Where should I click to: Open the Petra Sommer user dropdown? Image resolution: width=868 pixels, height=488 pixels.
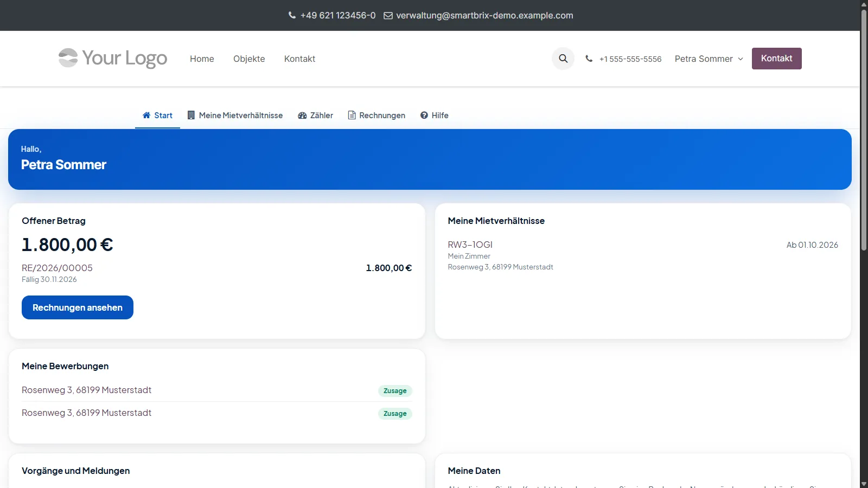point(709,59)
